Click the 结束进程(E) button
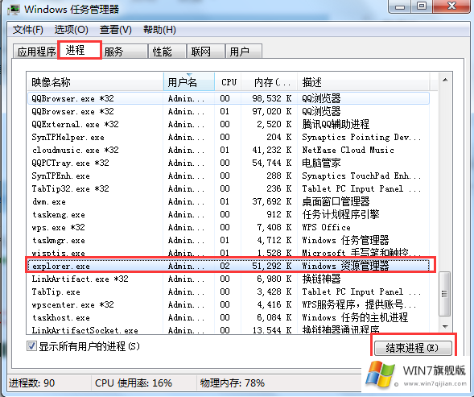 (x=413, y=348)
